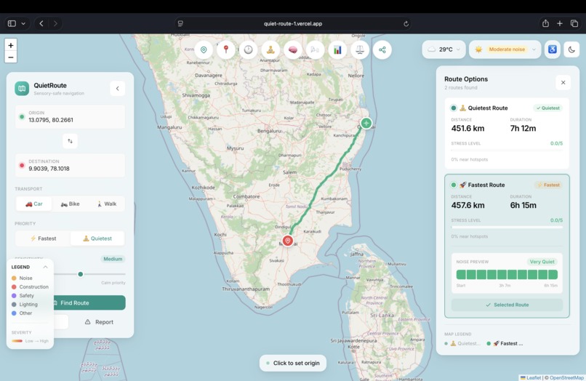
Task: Toggle the browser sidebar
Action: pyautogui.click(x=12, y=23)
